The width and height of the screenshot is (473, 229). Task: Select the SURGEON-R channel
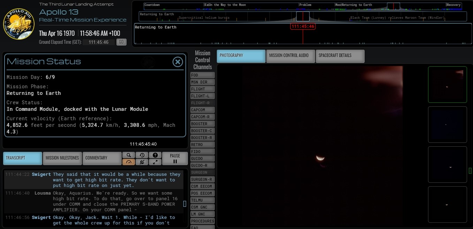(x=203, y=179)
